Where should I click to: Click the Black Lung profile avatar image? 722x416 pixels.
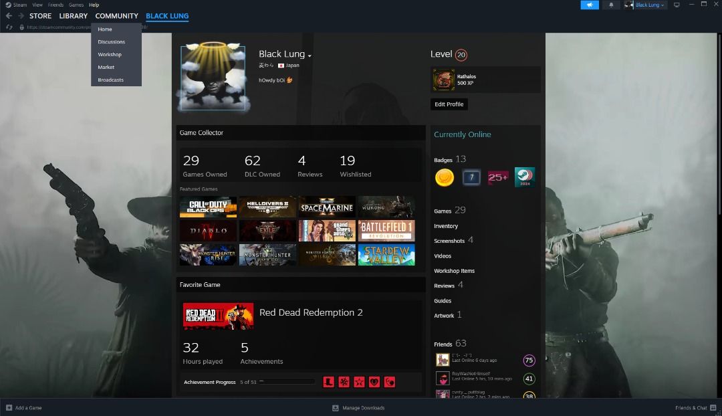(x=213, y=78)
